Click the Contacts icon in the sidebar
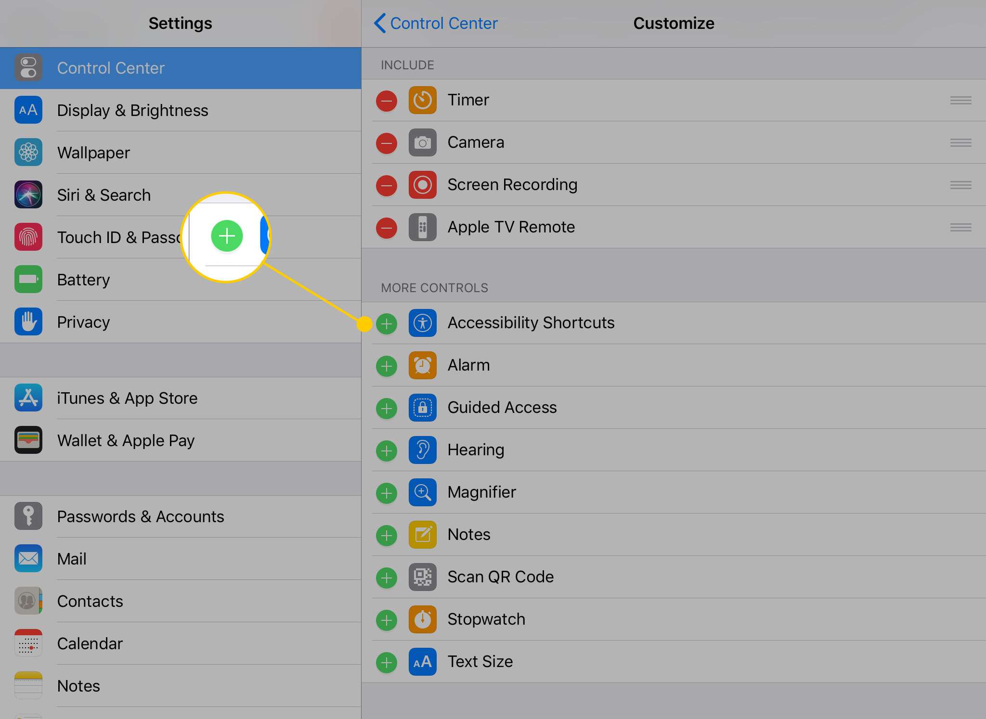 tap(28, 601)
